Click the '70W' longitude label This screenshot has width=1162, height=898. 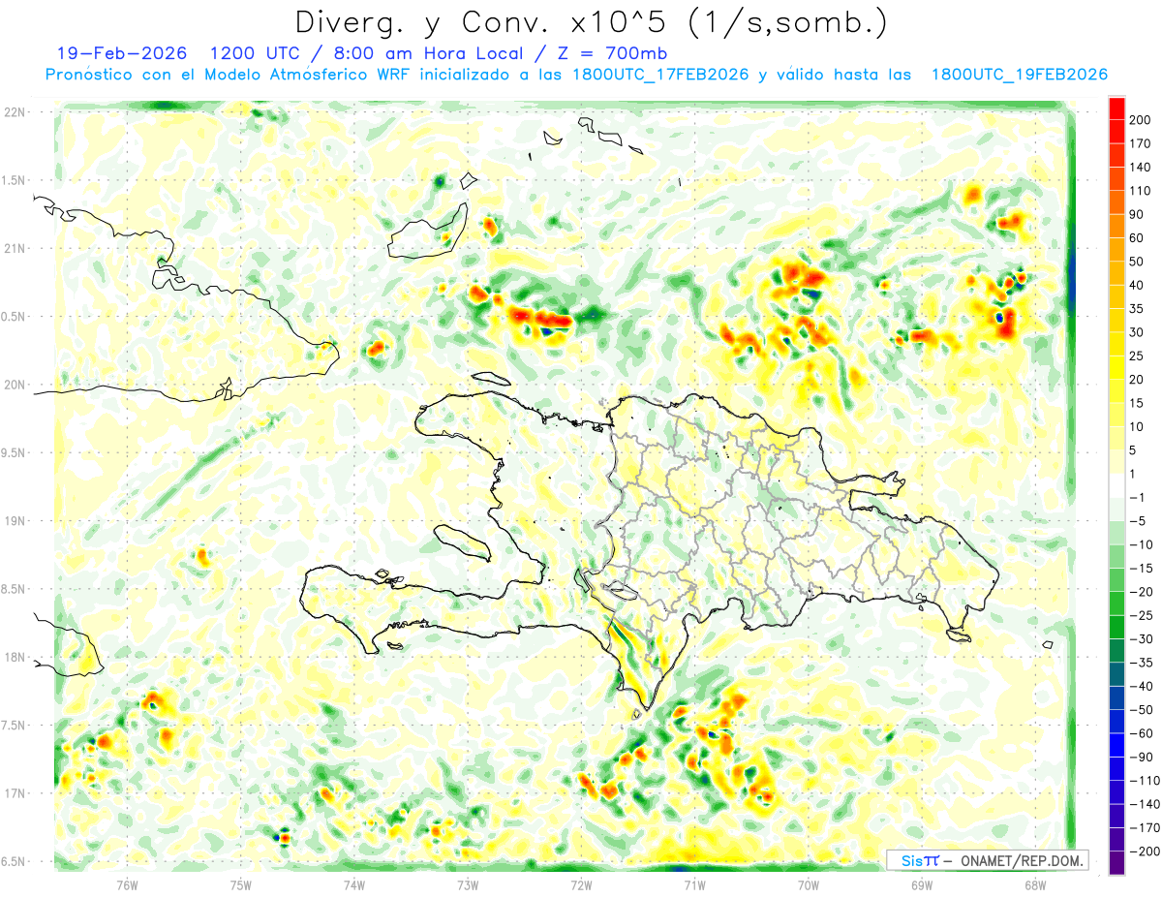809,884
